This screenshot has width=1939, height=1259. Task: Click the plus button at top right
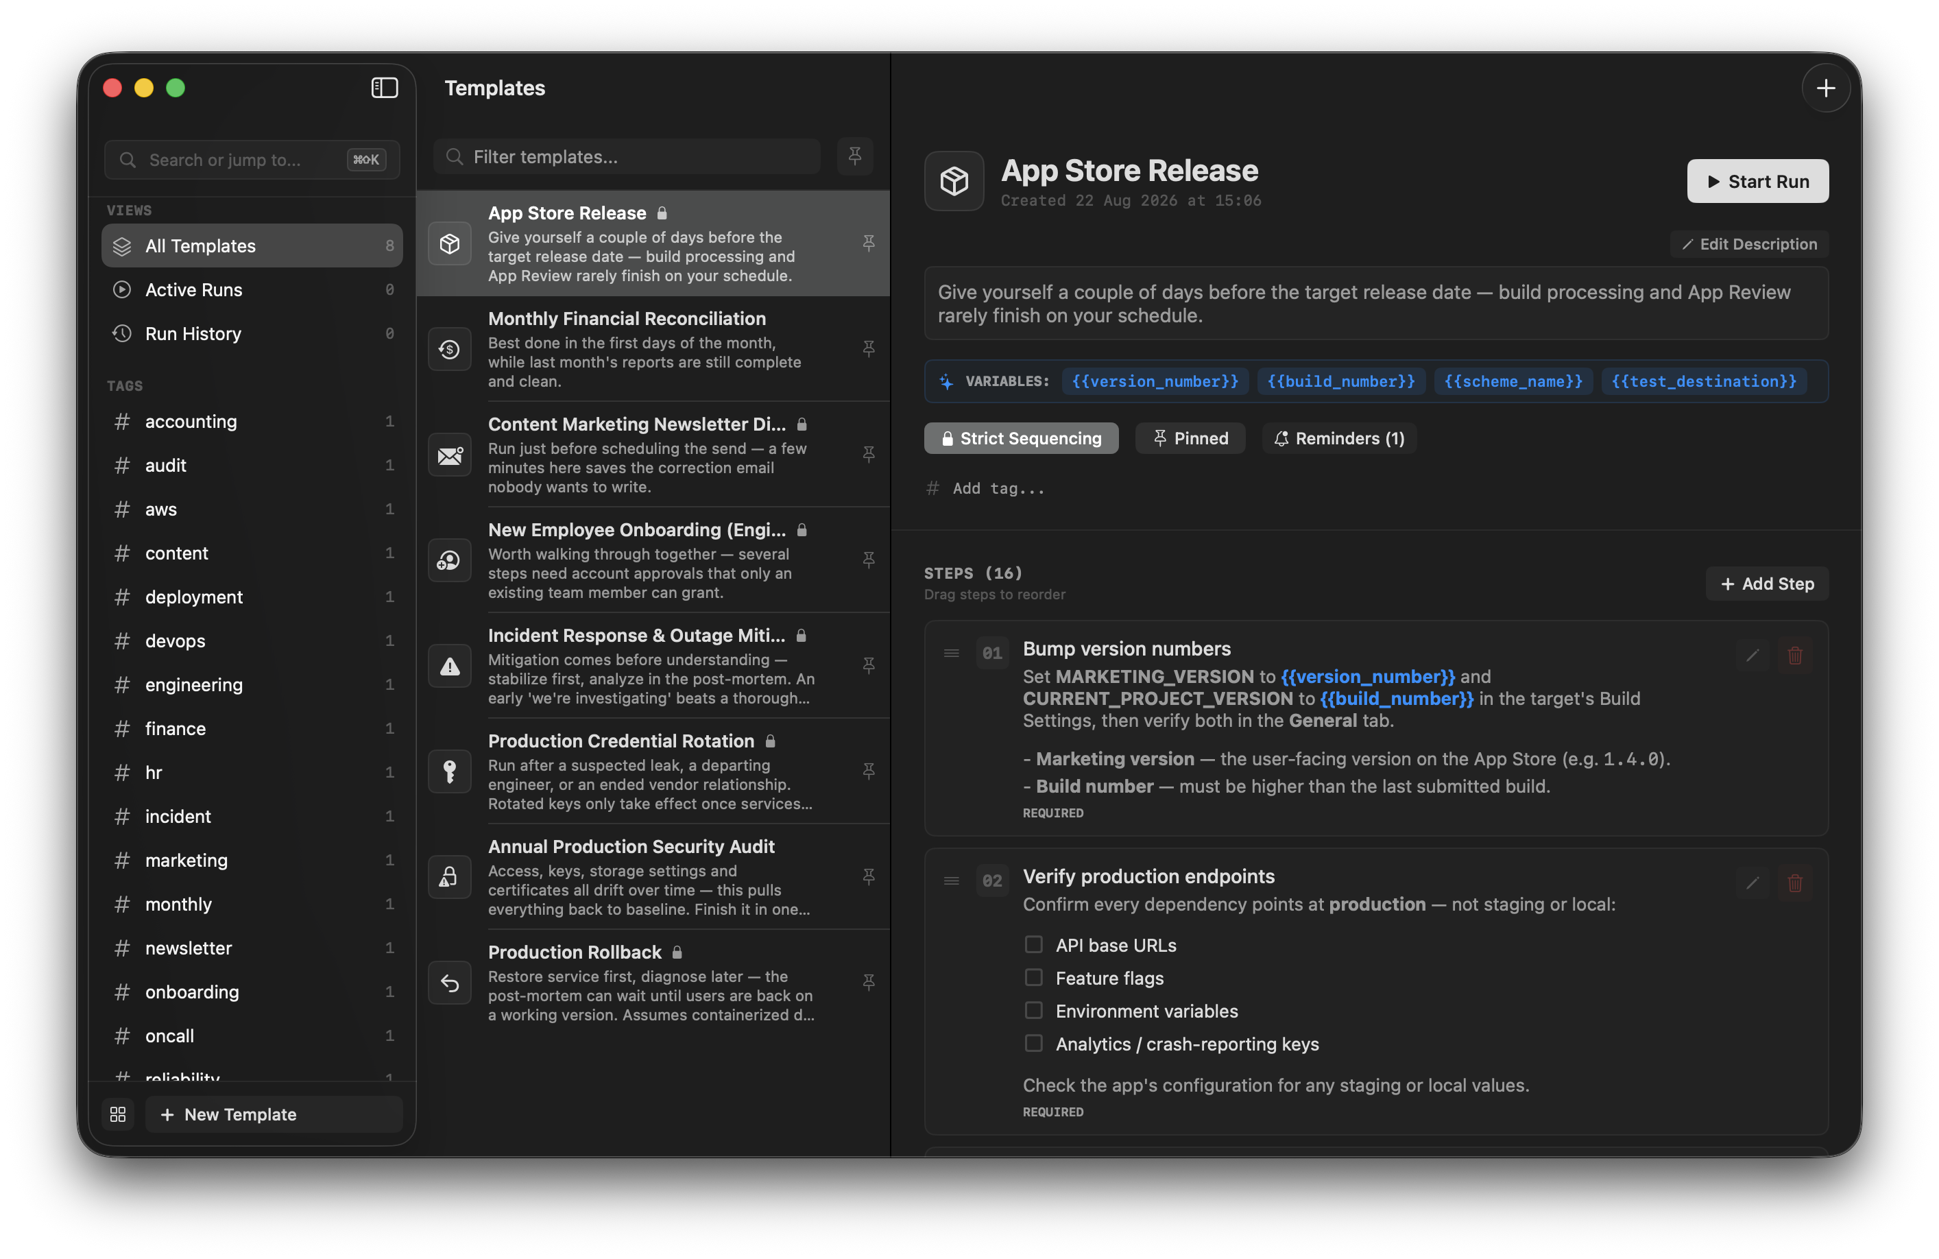pyautogui.click(x=1826, y=88)
